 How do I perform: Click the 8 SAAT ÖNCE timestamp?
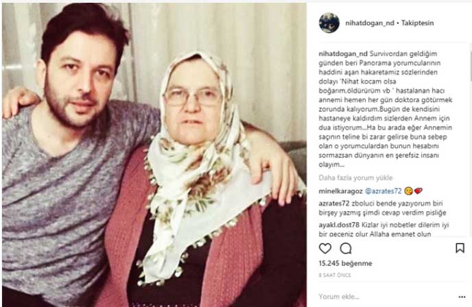(x=335, y=275)
